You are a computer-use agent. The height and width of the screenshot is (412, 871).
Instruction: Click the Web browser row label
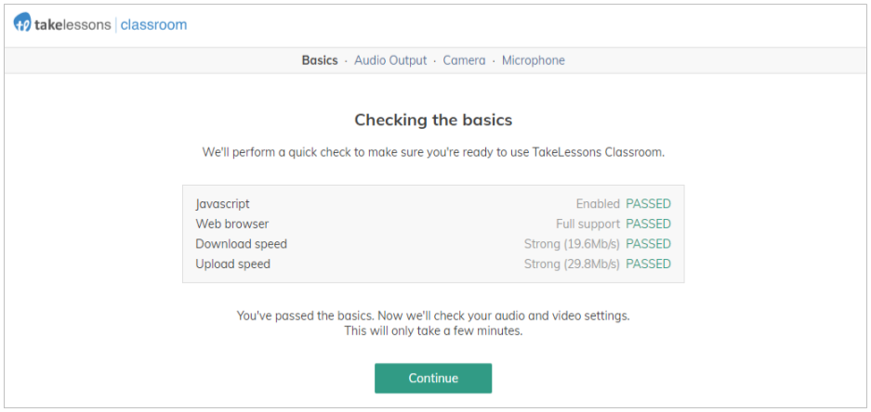click(x=232, y=224)
